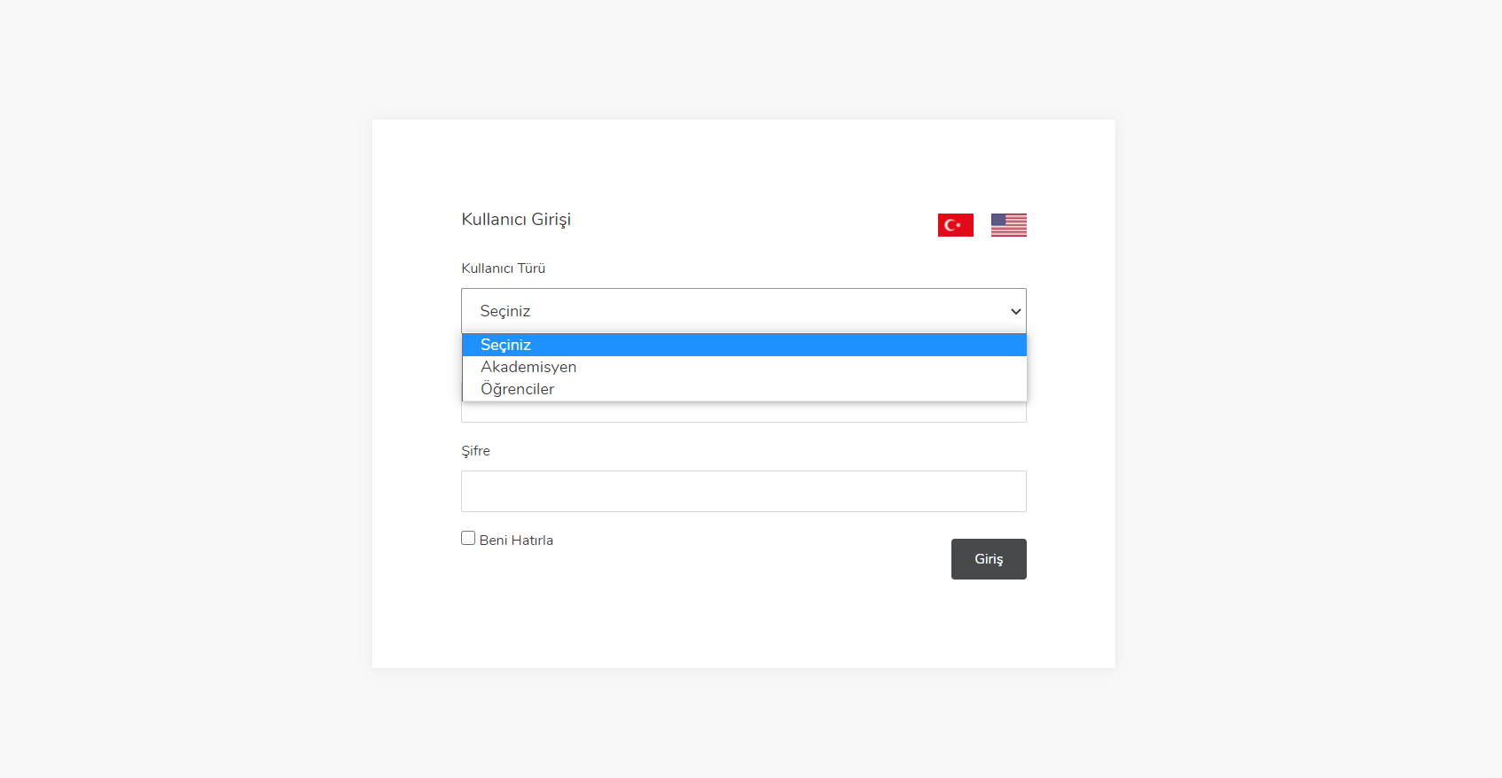Click the Beni Hatırla label text
Screen dimensions: 1502x778
click(x=516, y=541)
